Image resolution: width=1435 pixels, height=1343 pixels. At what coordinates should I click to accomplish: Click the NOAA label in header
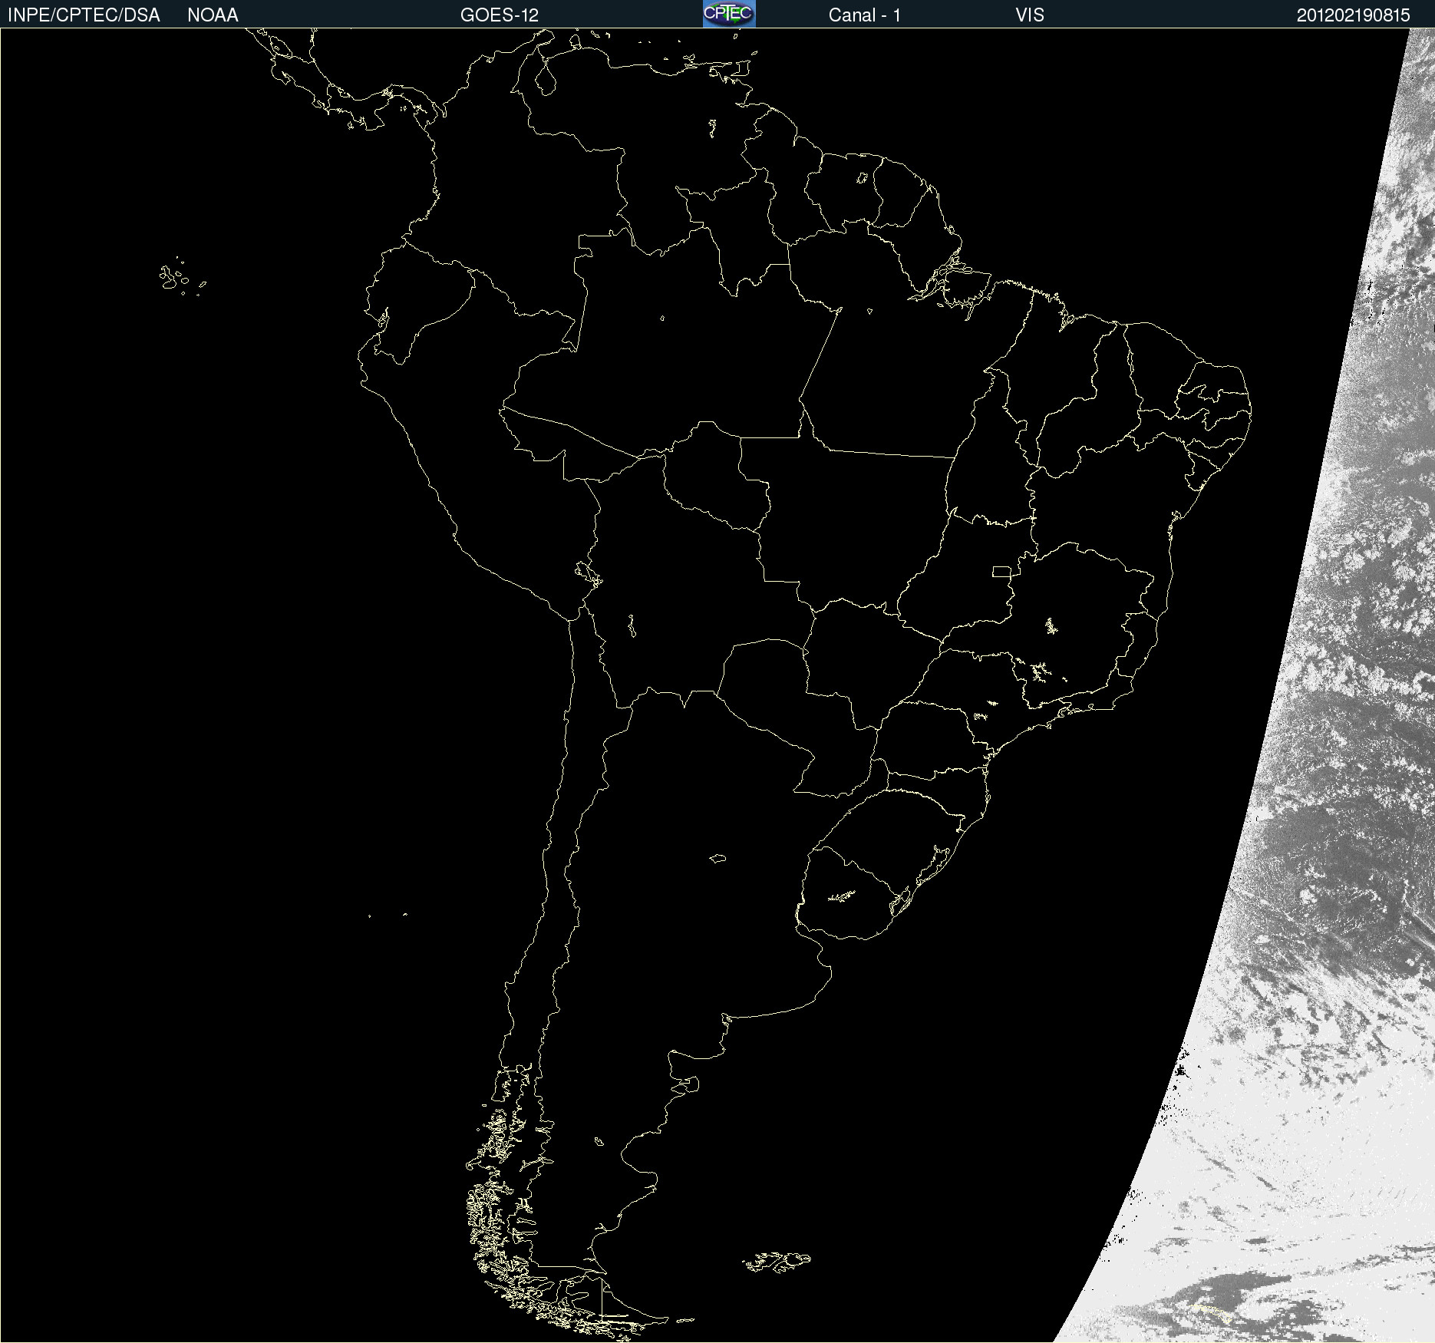(x=213, y=15)
